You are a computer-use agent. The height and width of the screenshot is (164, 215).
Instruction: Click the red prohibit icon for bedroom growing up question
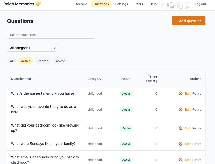click(181, 128)
